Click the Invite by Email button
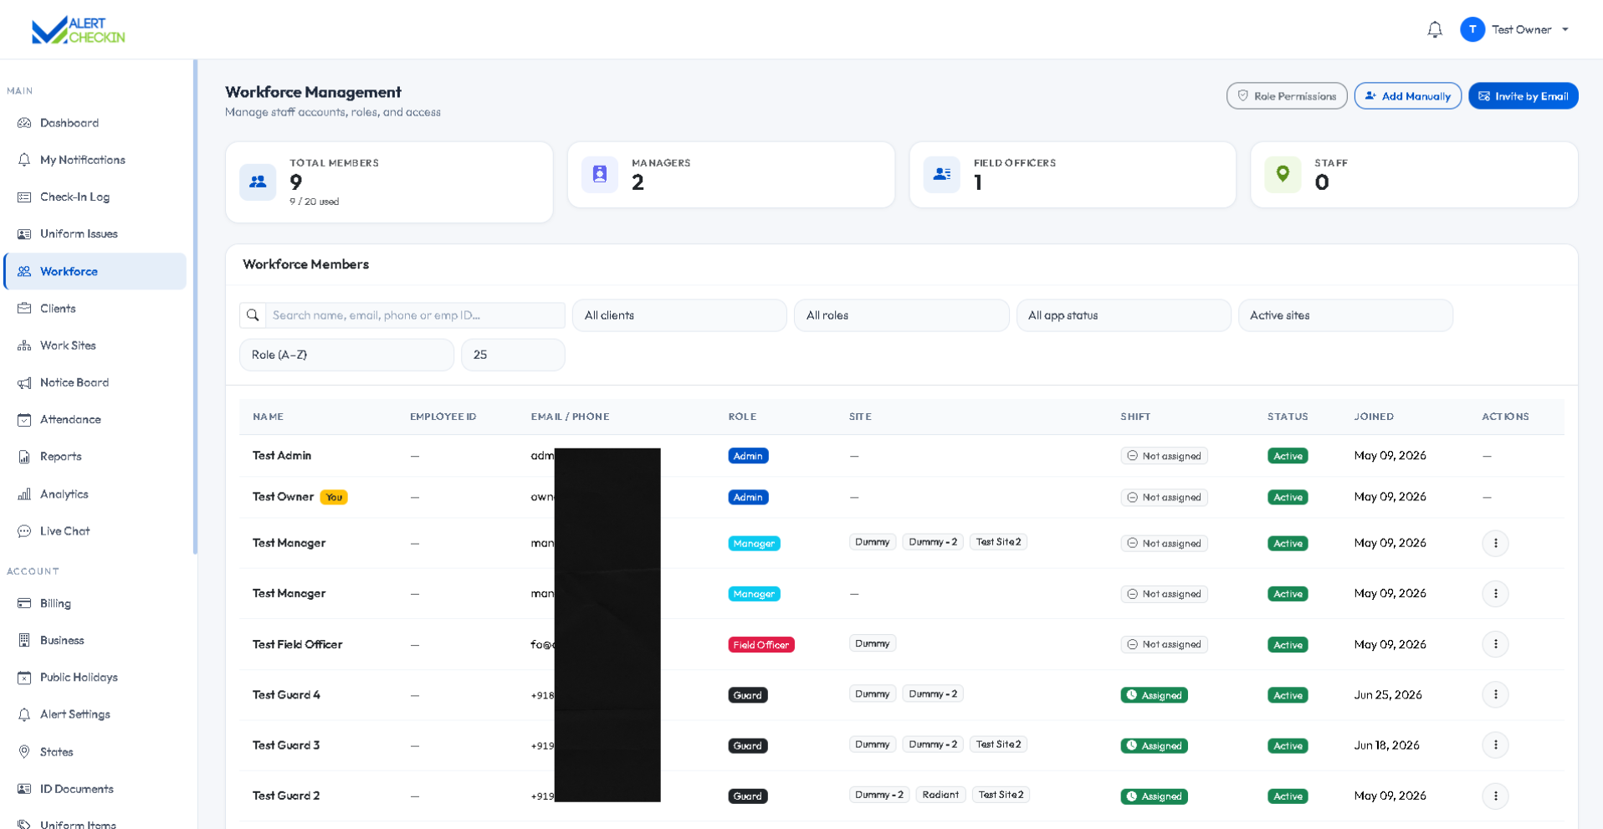This screenshot has height=829, width=1603. tap(1524, 96)
